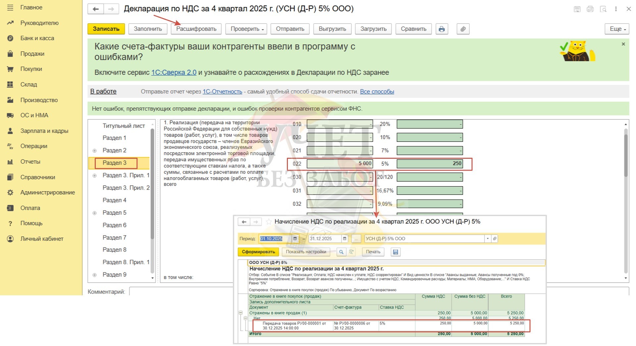Follow the 1С:Сверка 2.0 link

tap(174, 73)
